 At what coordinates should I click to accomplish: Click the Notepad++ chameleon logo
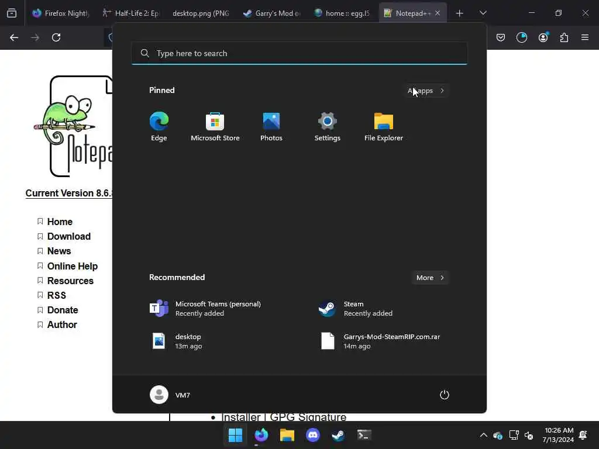click(x=73, y=126)
